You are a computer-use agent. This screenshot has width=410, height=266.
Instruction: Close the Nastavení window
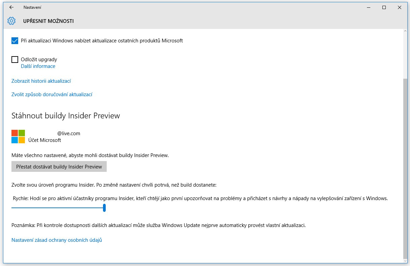[400, 7]
